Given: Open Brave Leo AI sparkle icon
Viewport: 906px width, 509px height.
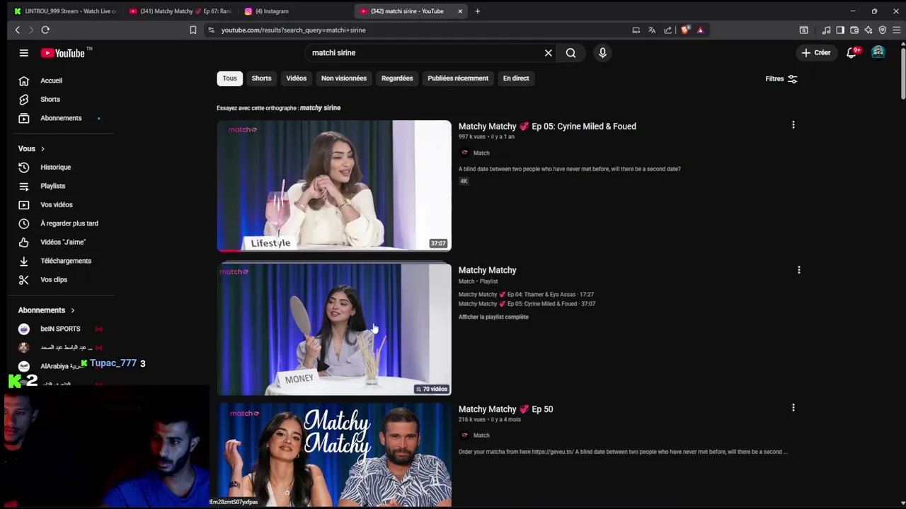Looking at the screenshot, I should pyautogui.click(x=868, y=30).
